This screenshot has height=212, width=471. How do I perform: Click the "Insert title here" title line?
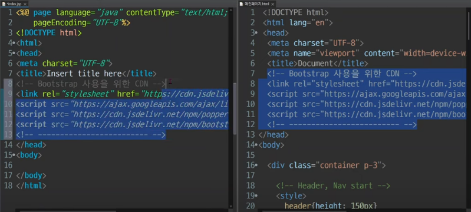pyautogui.click(x=86, y=74)
